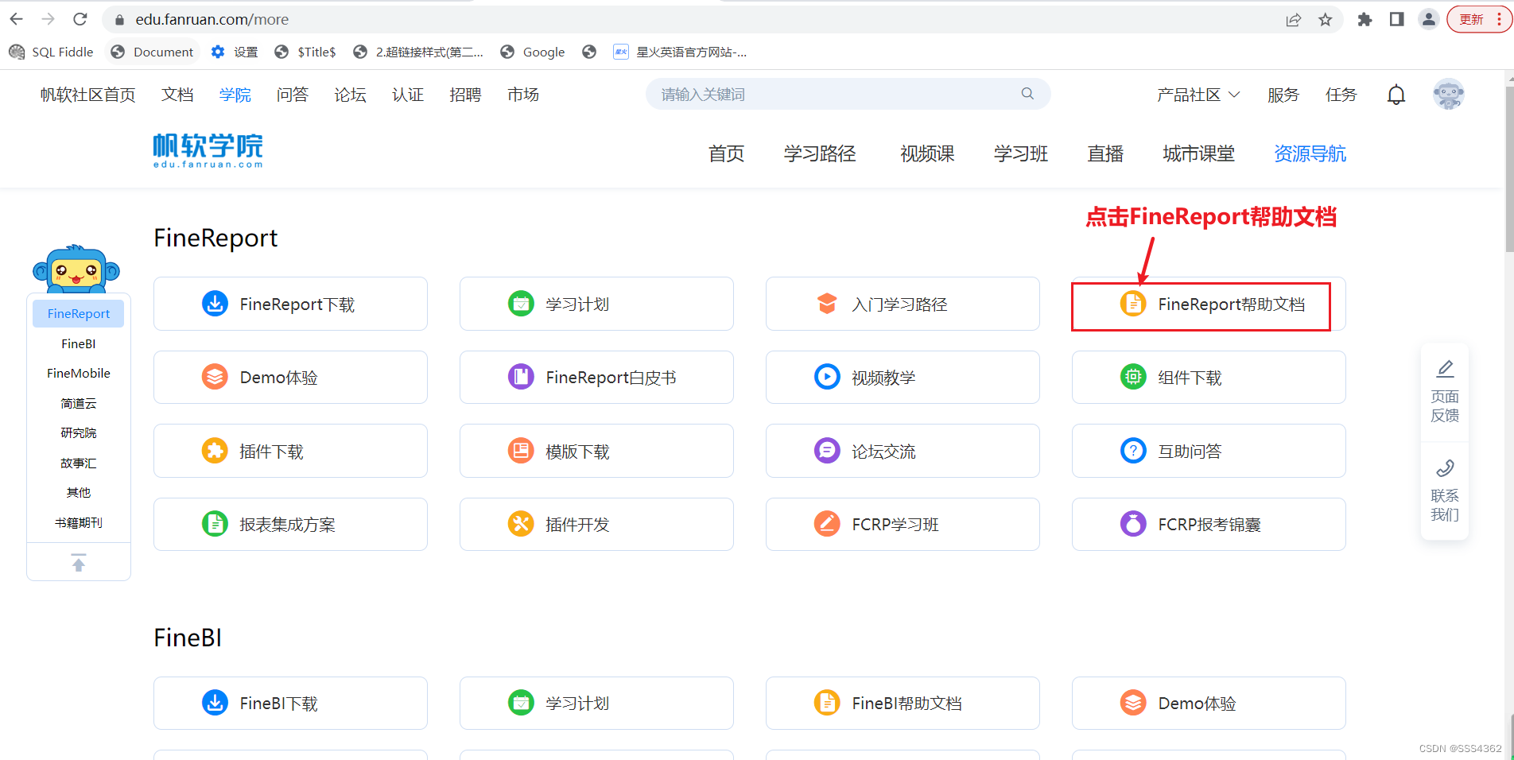Screen dimensions: 1514x760
Task: Select the 资源导航 tab
Action: (1310, 153)
